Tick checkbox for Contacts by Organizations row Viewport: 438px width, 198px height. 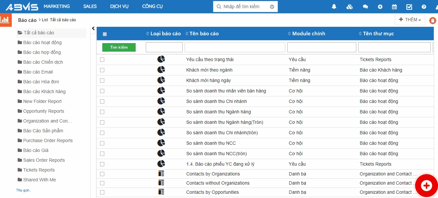(102, 174)
